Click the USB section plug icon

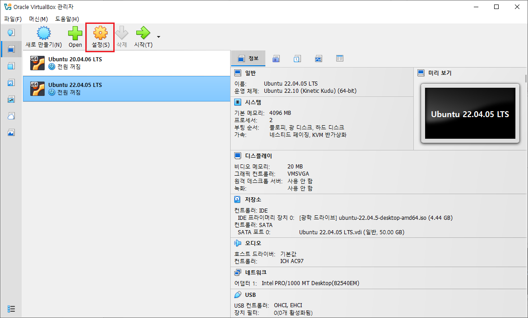tap(237, 295)
